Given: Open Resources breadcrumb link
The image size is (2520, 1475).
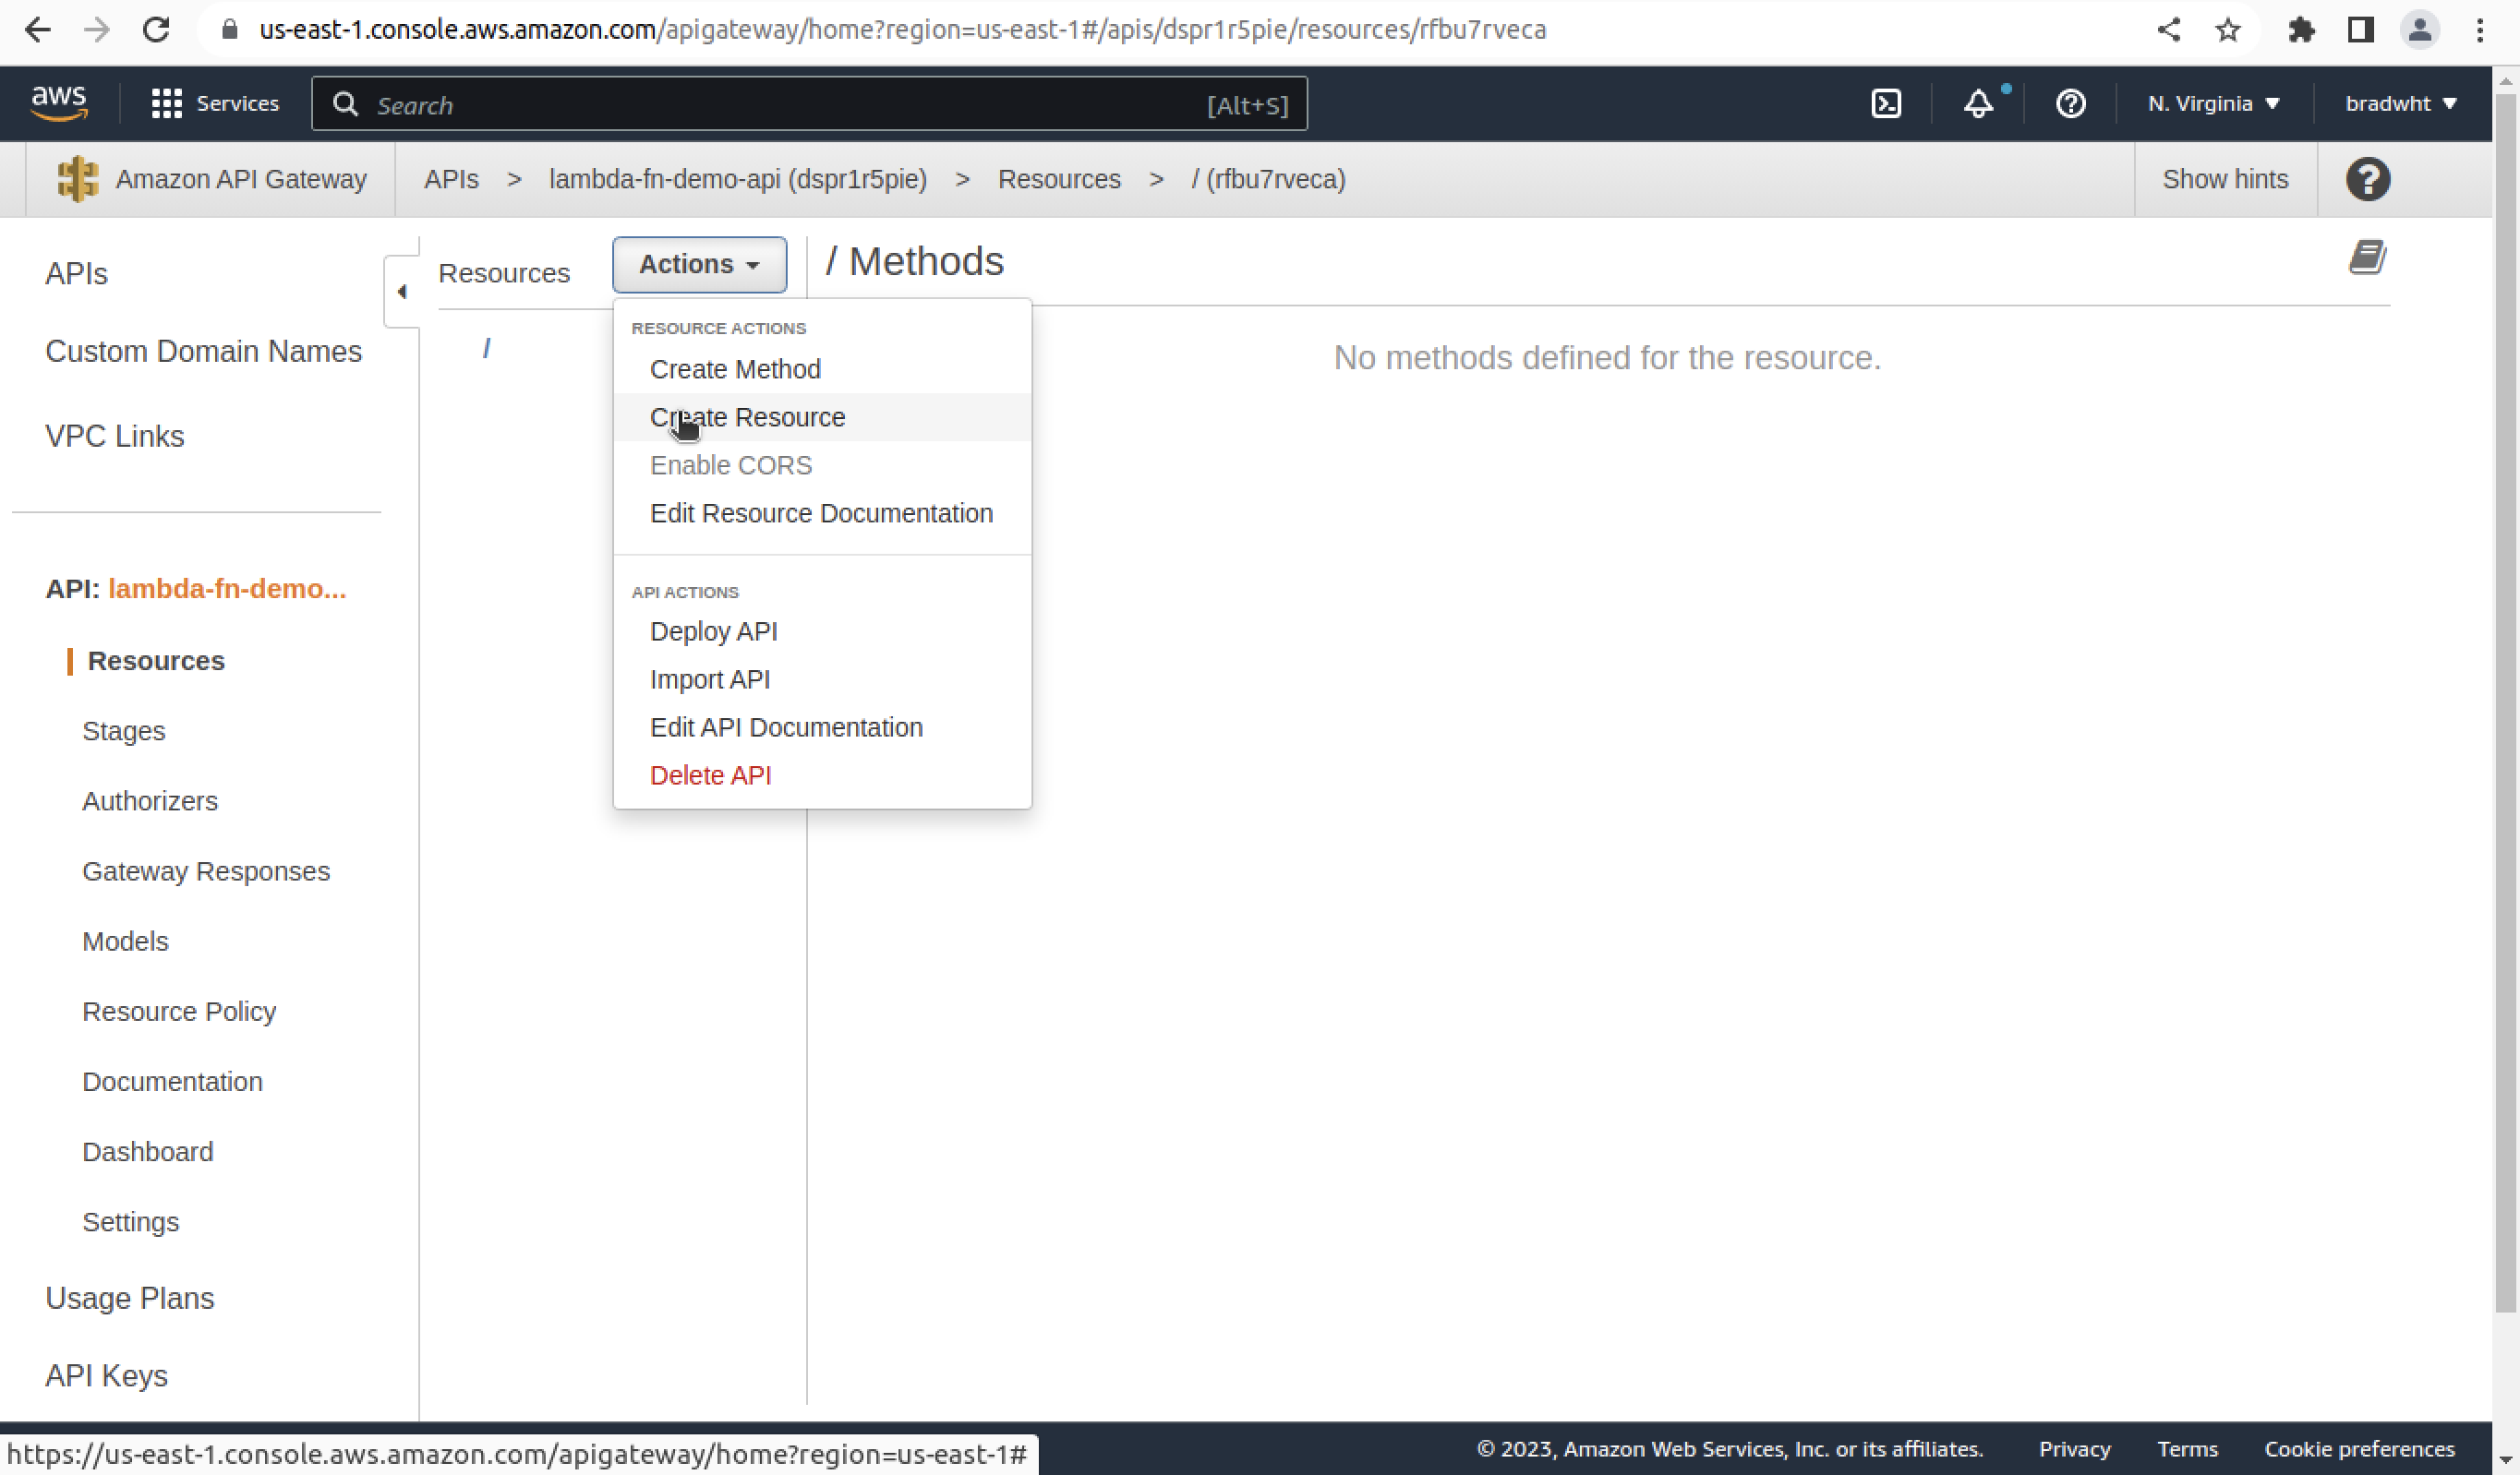Looking at the screenshot, I should pyautogui.click(x=1059, y=180).
